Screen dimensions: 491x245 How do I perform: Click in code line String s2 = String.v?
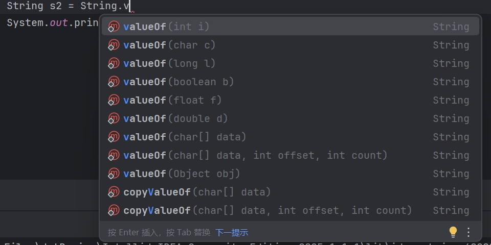click(68, 6)
